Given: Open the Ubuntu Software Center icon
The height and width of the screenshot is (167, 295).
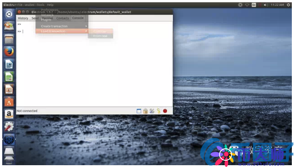Looking at the screenshot, I should pos(9,102).
